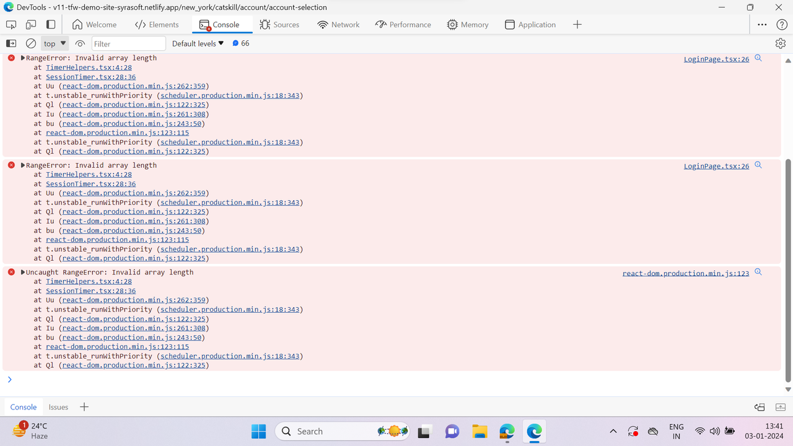Click inside the Filter input field
Screen dimensions: 793x446
coord(128,43)
